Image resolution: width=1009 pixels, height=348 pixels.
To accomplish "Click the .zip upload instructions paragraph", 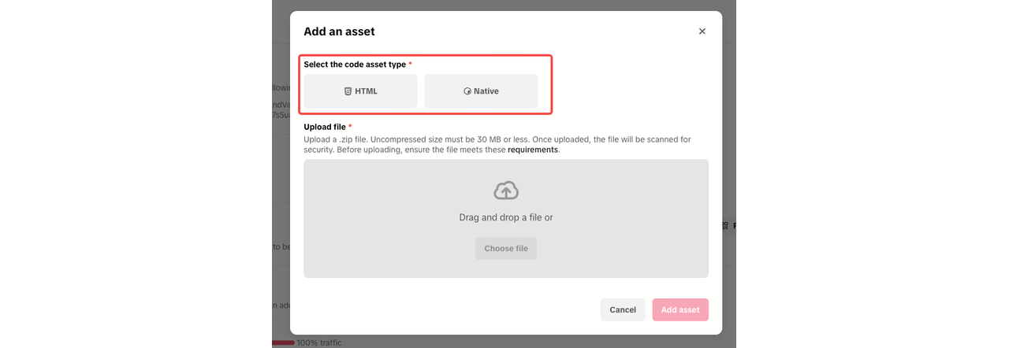I will pyautogui.click(x=497, y=145).
